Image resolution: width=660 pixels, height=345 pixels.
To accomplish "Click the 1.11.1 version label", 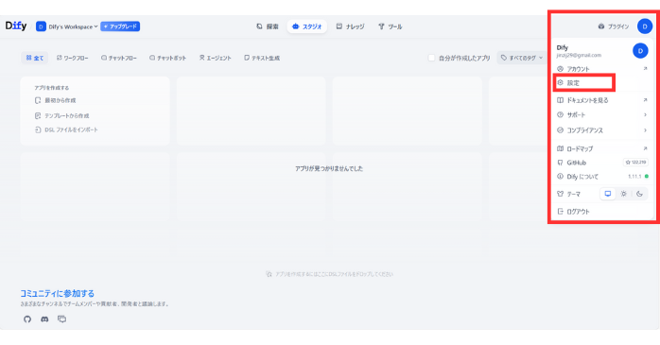I will click(634, 177).
